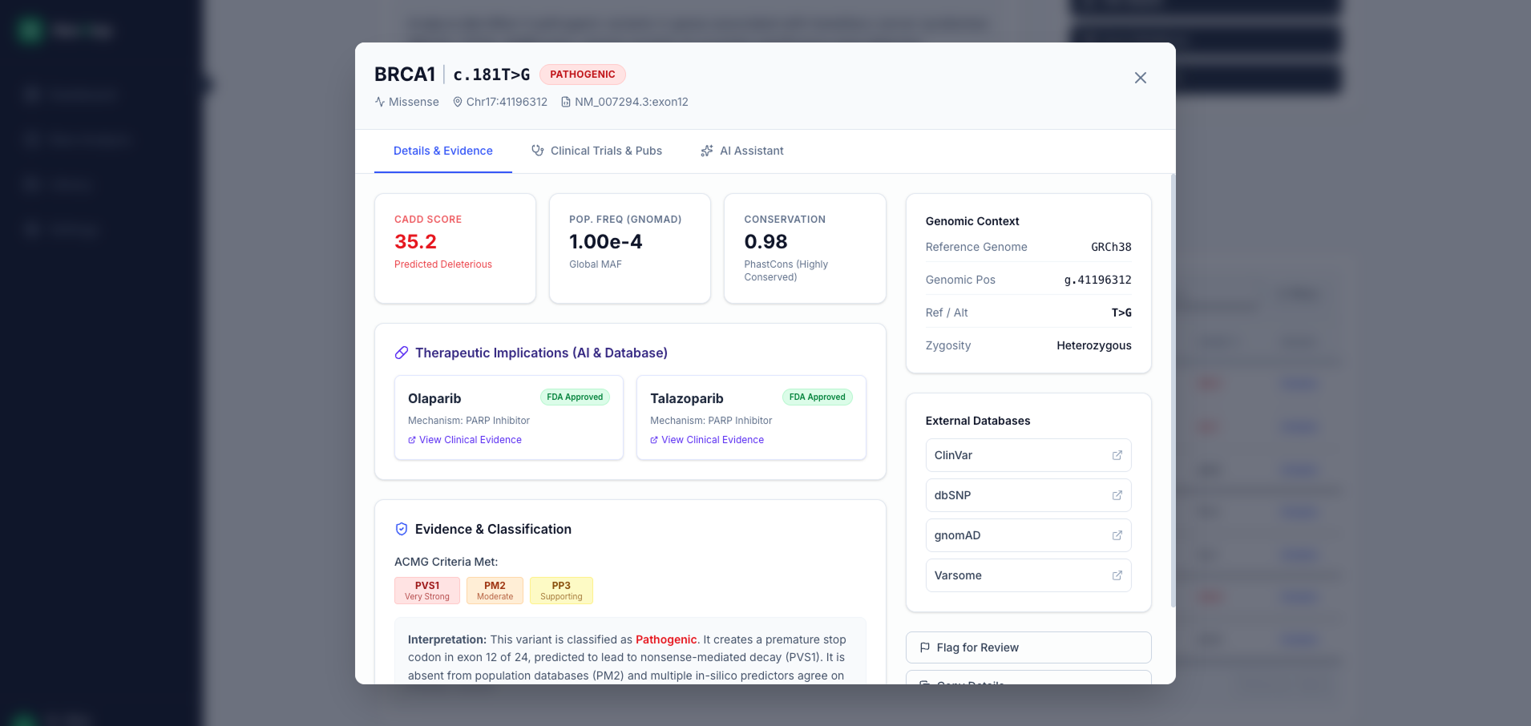Close the BRCA1 variant dialog
This screenshot has width=1531, height=726.
pyautogui.click(x=1140, y=78)
